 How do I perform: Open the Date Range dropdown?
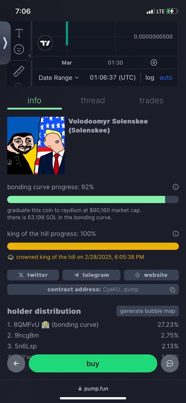(x=59, y=78)
